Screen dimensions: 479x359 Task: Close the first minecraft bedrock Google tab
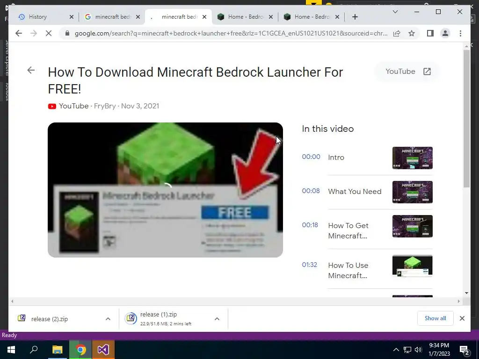coord(138,17)
